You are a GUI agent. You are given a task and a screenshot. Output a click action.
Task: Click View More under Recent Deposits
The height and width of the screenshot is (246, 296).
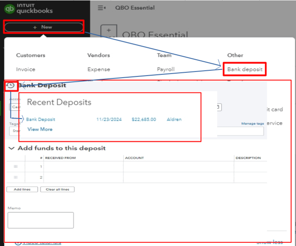tap(40, 129)
